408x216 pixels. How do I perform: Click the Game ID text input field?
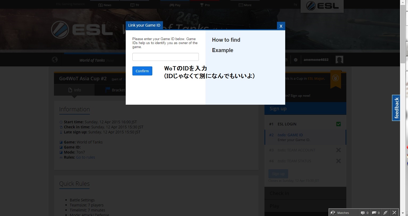point(165,57)
